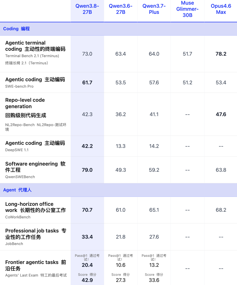Click the 27.3 Score value
This screenshot has height=285, width=237.
[x=121, y=280]
